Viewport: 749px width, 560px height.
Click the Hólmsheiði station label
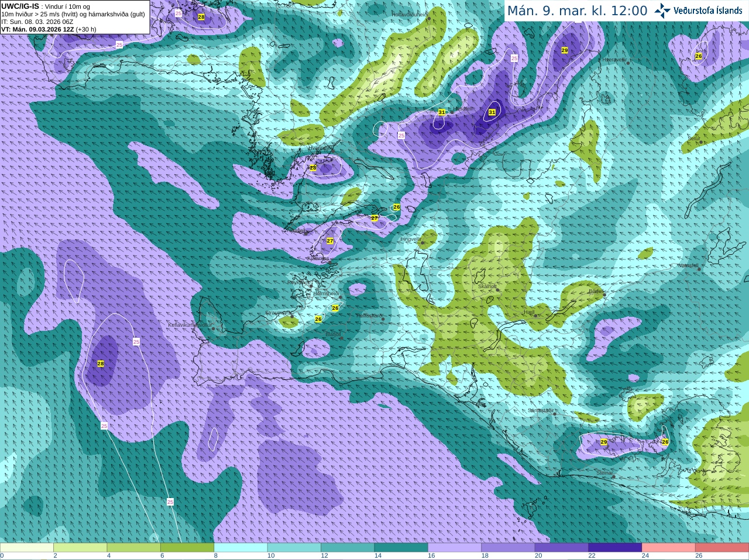[327, 293]
